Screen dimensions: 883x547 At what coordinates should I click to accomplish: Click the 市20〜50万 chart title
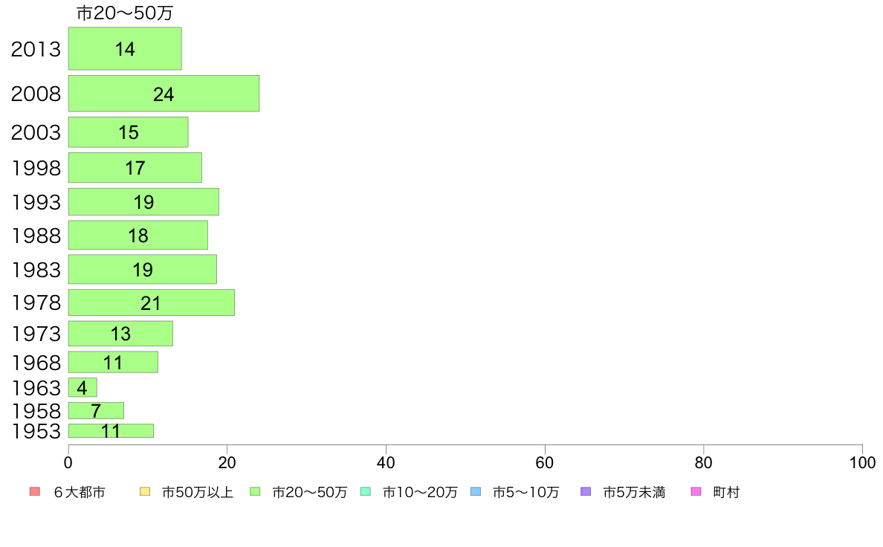tap(124, 13)
